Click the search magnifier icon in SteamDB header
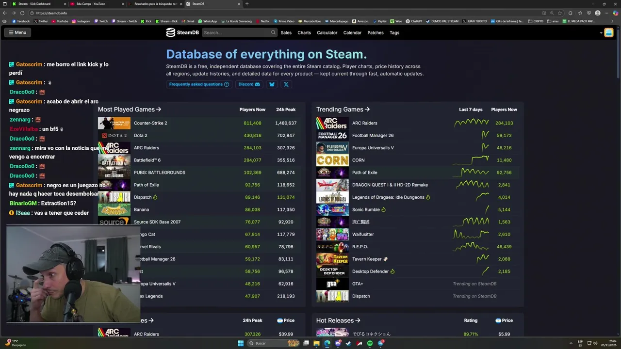 (273, 32)
